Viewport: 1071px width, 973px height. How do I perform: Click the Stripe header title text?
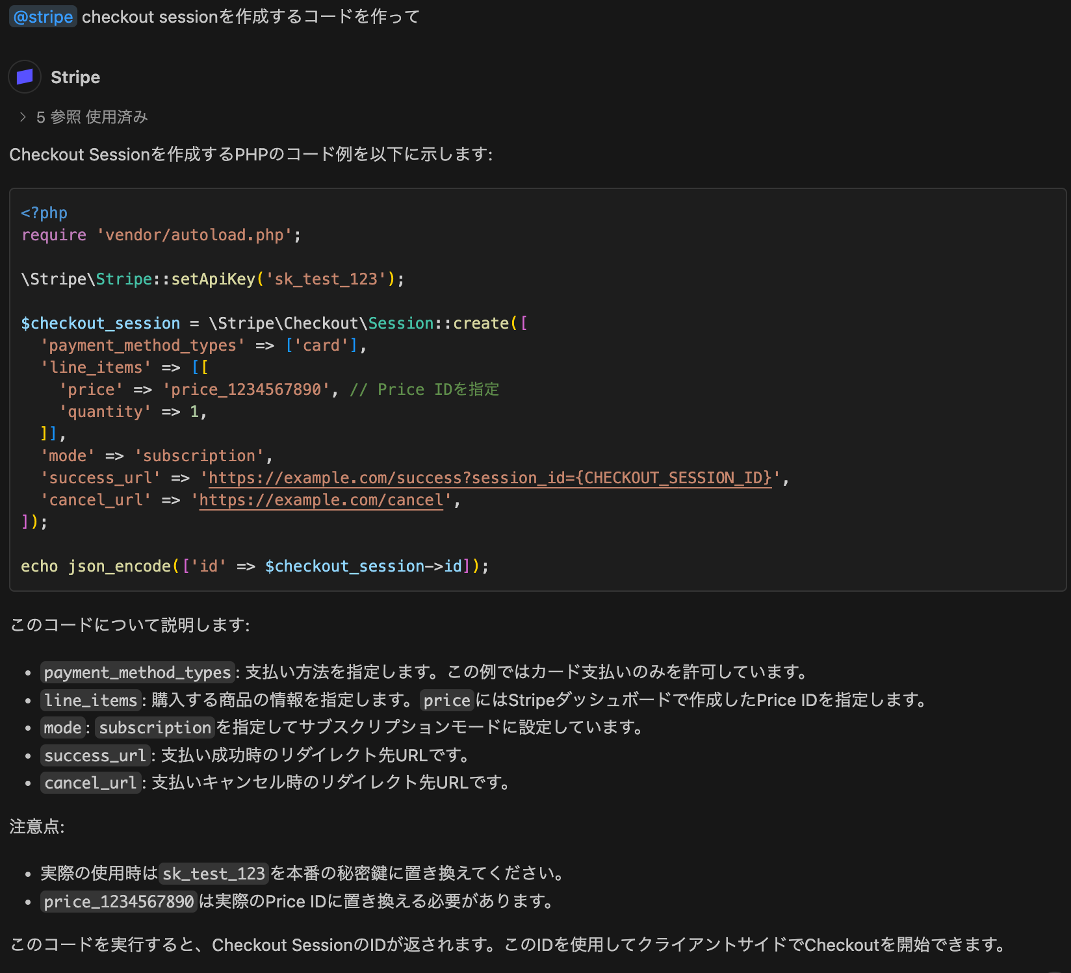pos(75,77)
